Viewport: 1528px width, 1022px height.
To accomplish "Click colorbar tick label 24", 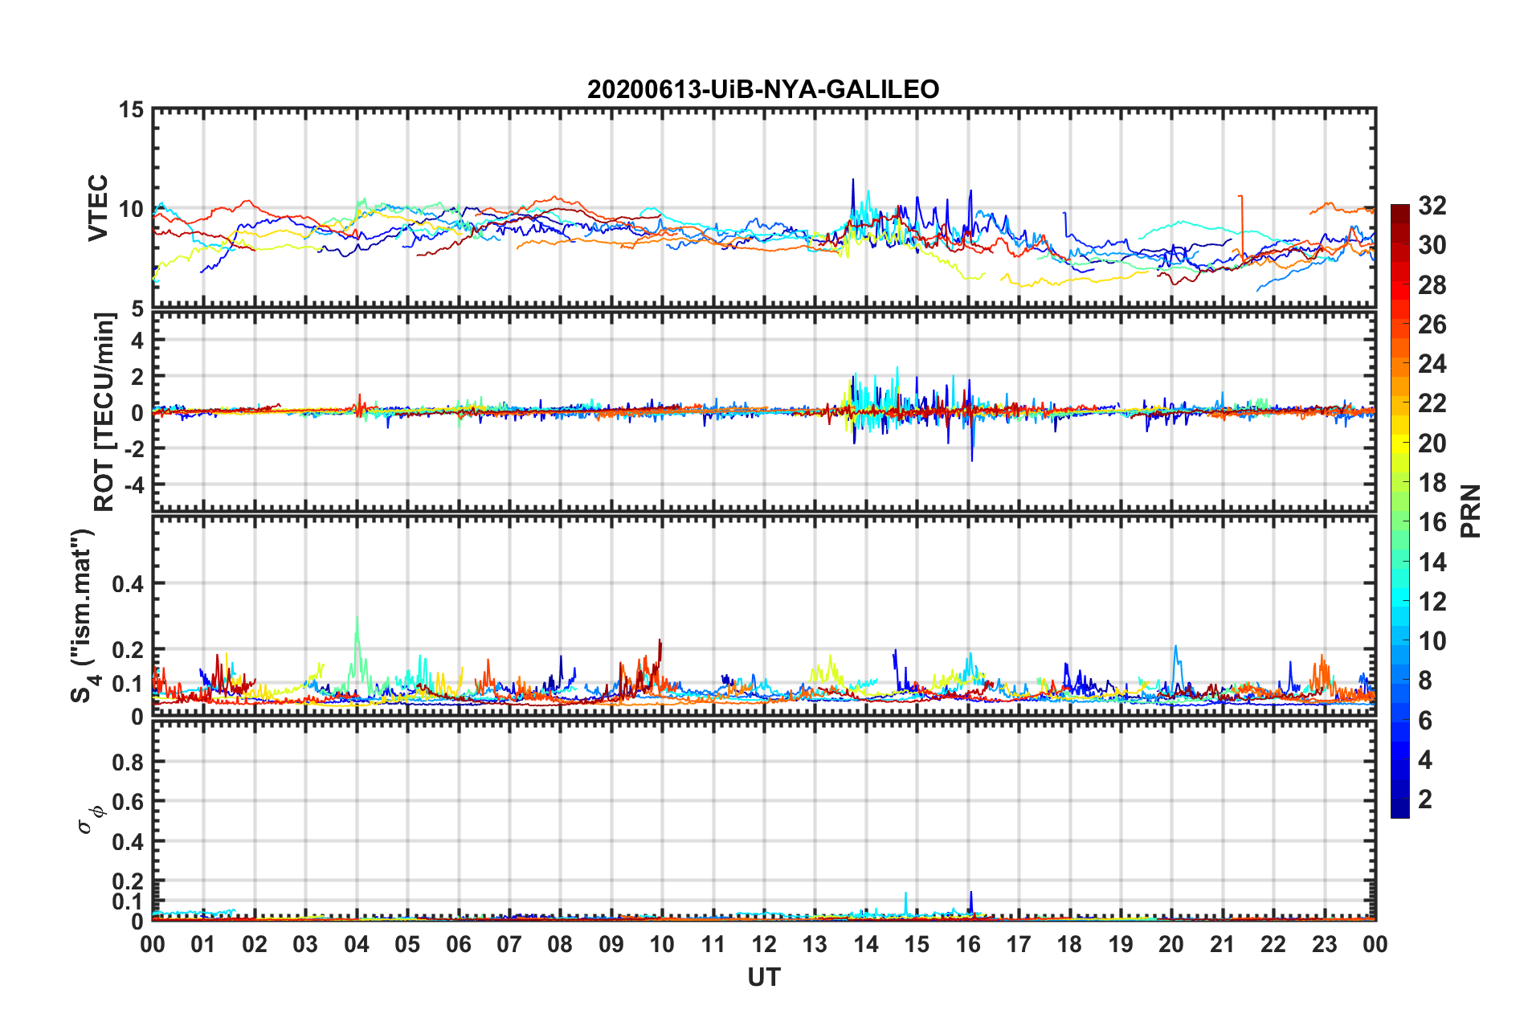I will coord(1432,364).
